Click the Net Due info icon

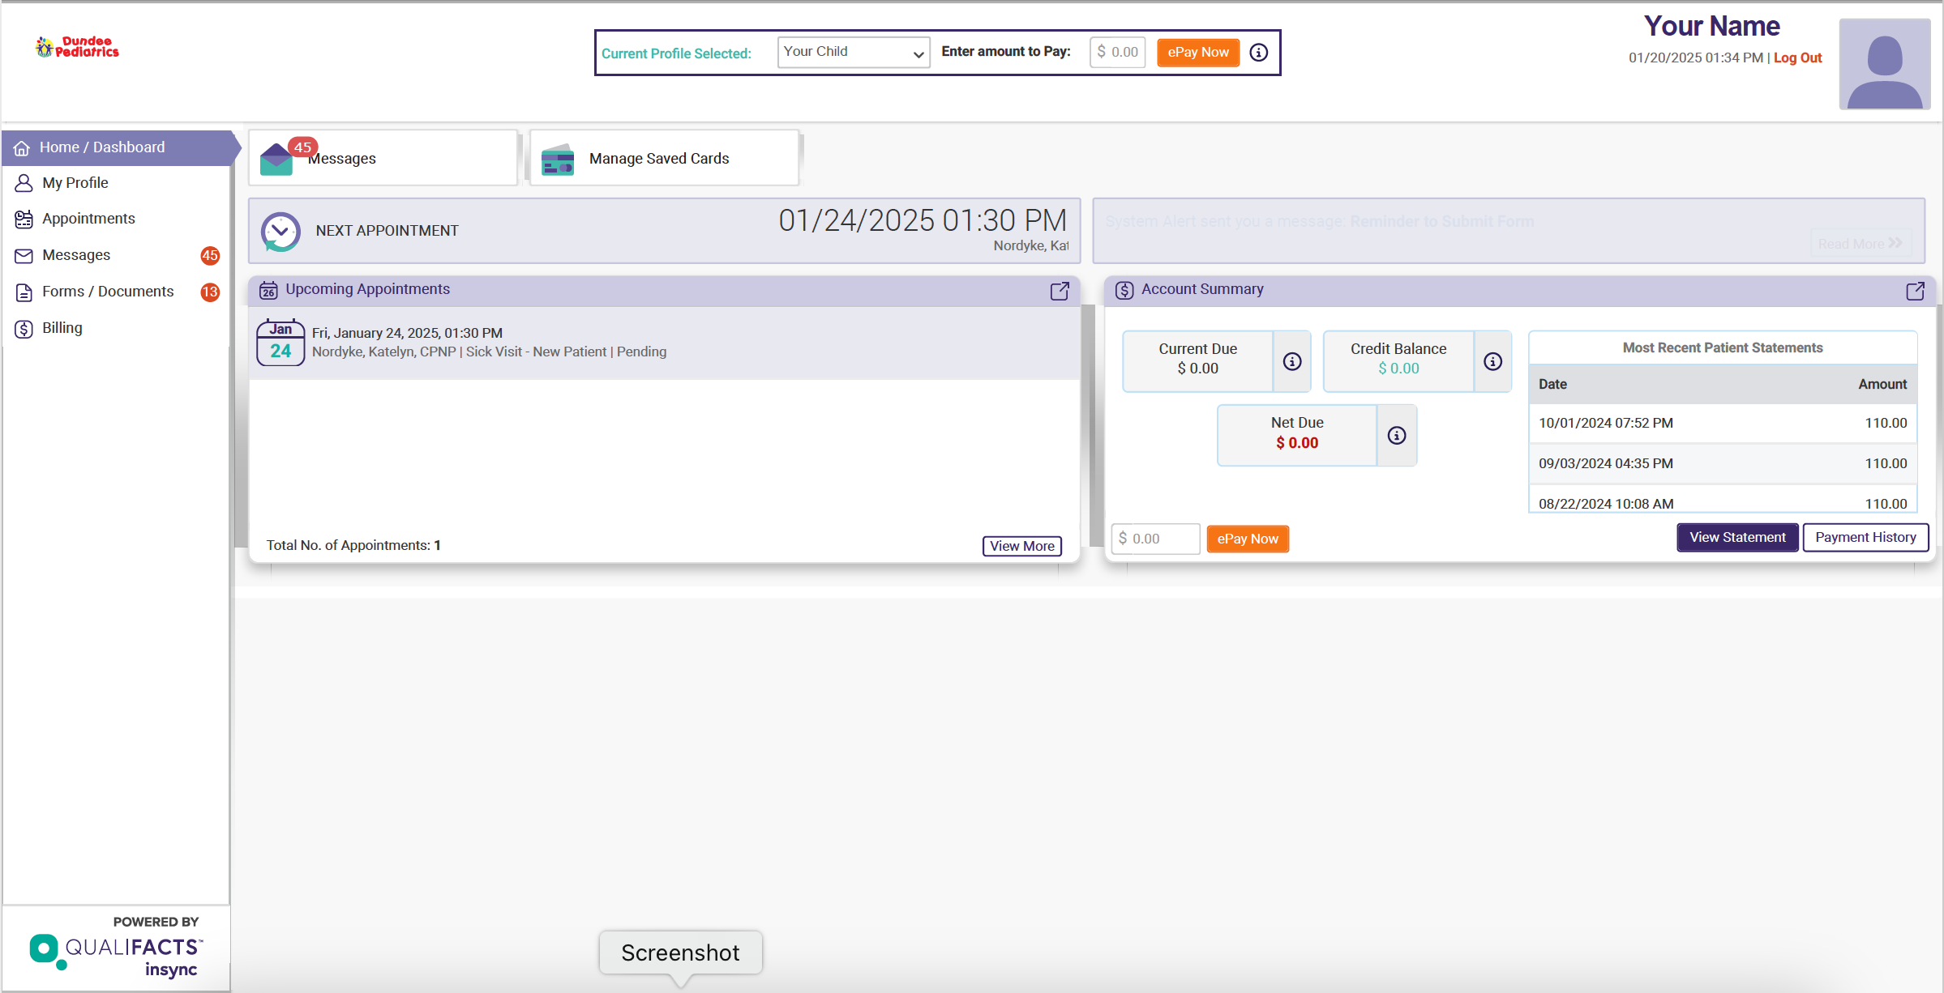click(1396, 436)
